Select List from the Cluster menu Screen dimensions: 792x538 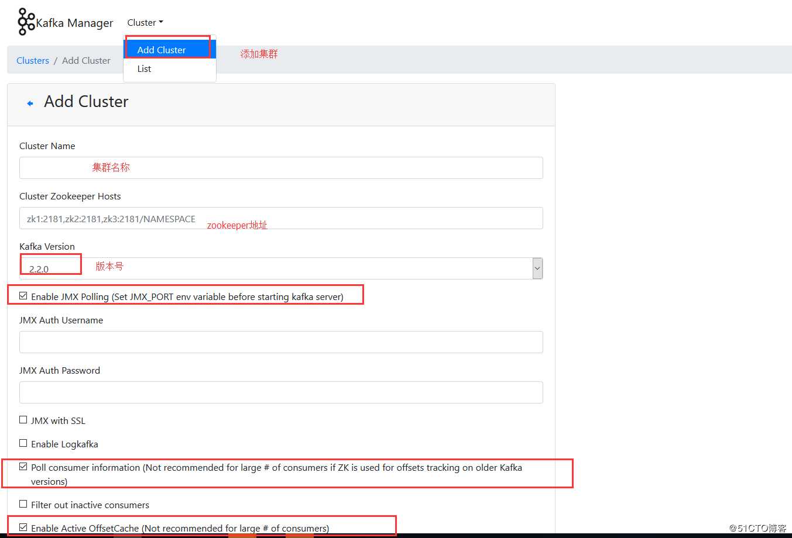pyautogui.click(x=170, y=68)
